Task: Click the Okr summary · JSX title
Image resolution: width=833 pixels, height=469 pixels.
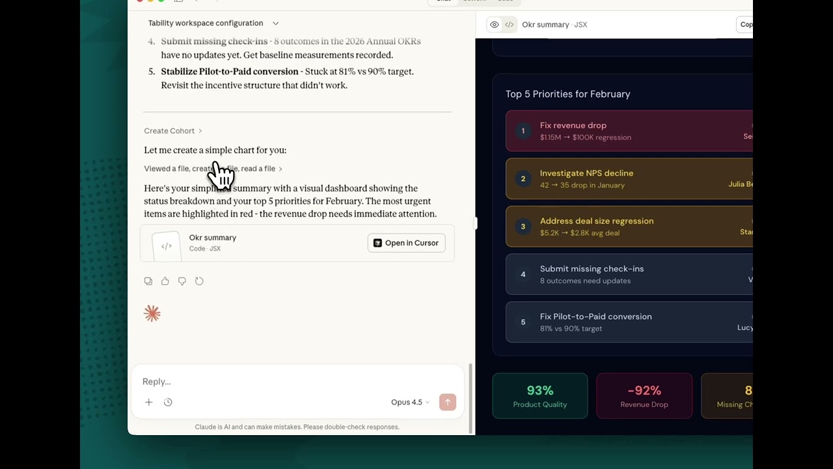Action: click(554, 25)
